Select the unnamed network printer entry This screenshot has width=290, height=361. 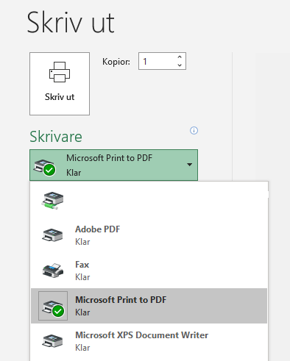click(149, 200)
